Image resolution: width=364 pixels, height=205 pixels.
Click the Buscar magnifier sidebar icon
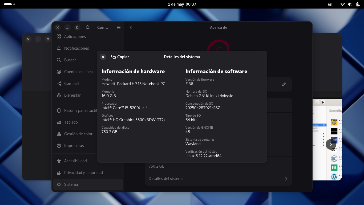59,60
